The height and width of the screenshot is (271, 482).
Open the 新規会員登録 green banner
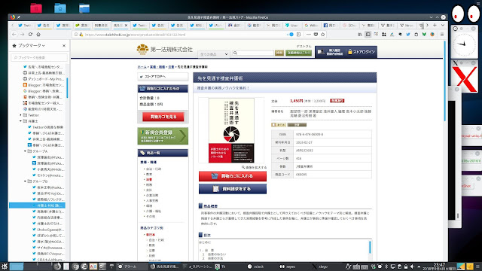(x=163, y=135)
